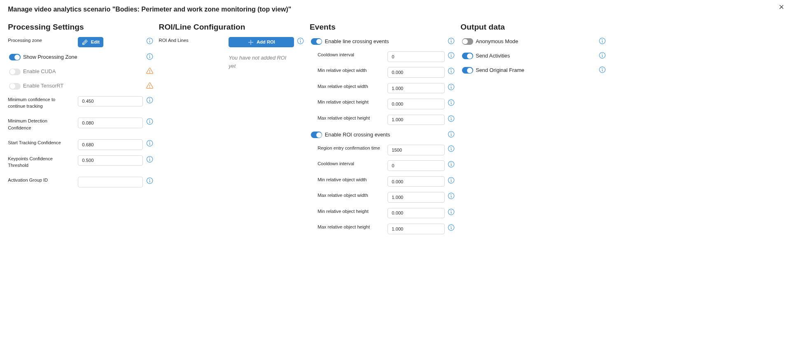Image resolution: width=789 pixels, height=351 pixels.
Task: Enable Anonymous Mode switch
Action: [467, 42]
